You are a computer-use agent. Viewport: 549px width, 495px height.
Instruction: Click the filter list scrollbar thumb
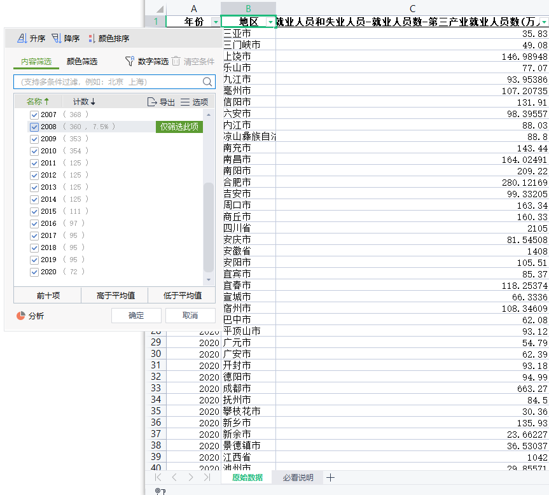tap(209, 227)
